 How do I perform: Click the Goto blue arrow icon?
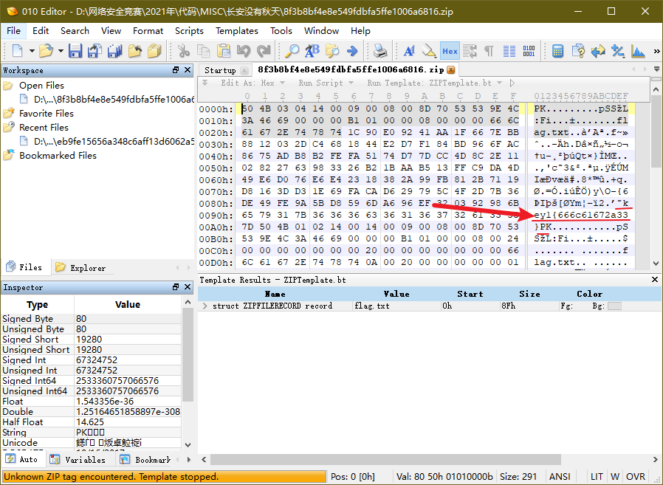[x=351, y=51]
